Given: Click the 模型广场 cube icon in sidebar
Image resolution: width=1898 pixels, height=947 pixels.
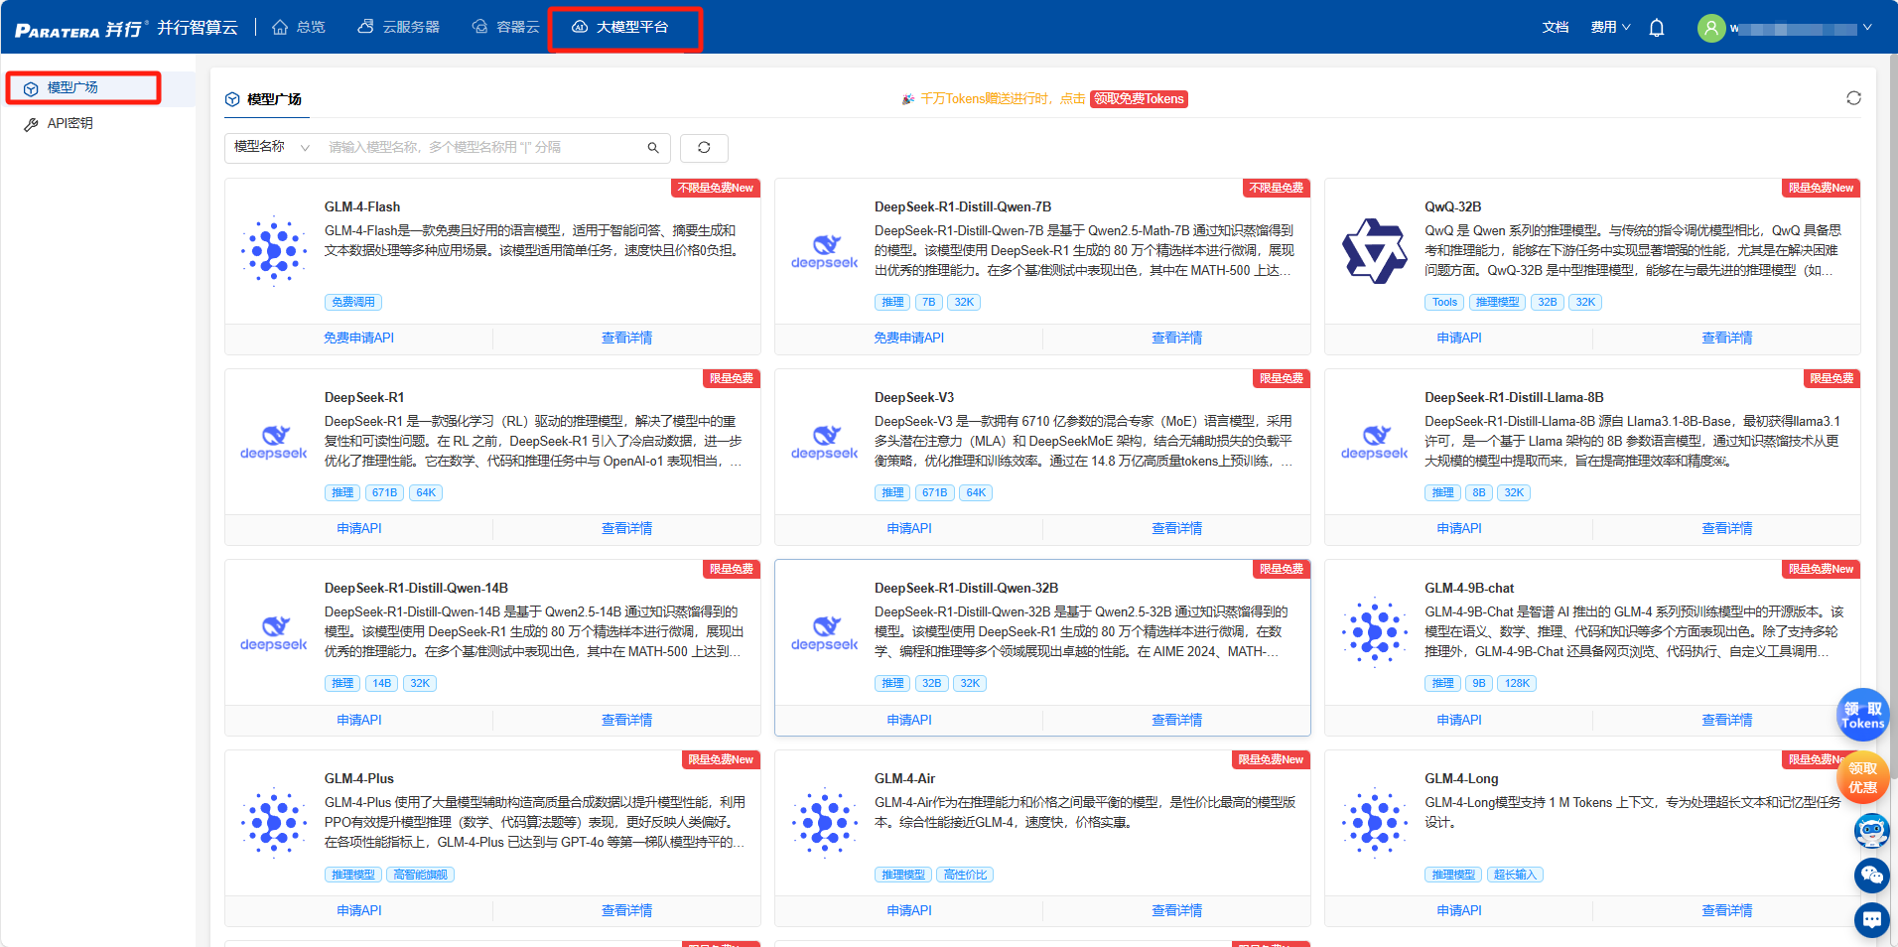Looking at the screenshot, I should 31,88.
